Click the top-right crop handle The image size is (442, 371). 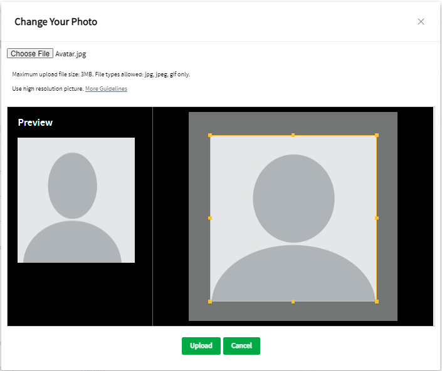pyautogui.click(x=377, y=135)
